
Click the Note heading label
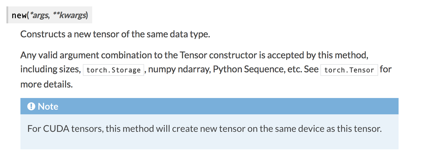(48, 106)
